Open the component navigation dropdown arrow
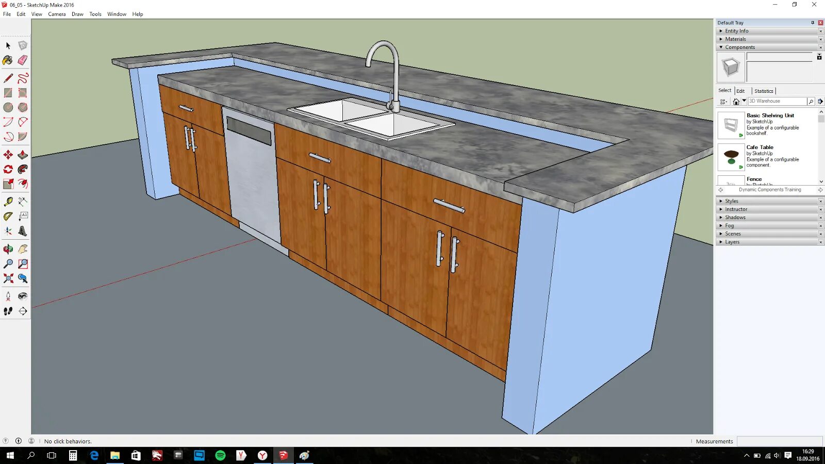This screenshot has width=825, height=464. point(744,101)
